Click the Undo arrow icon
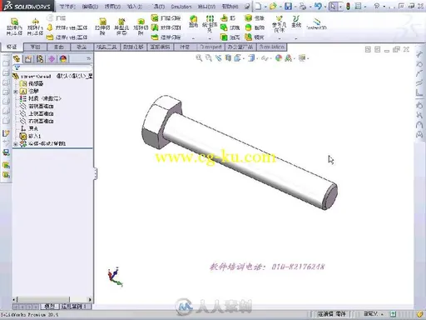426x320 pixels. click(318, 6)
